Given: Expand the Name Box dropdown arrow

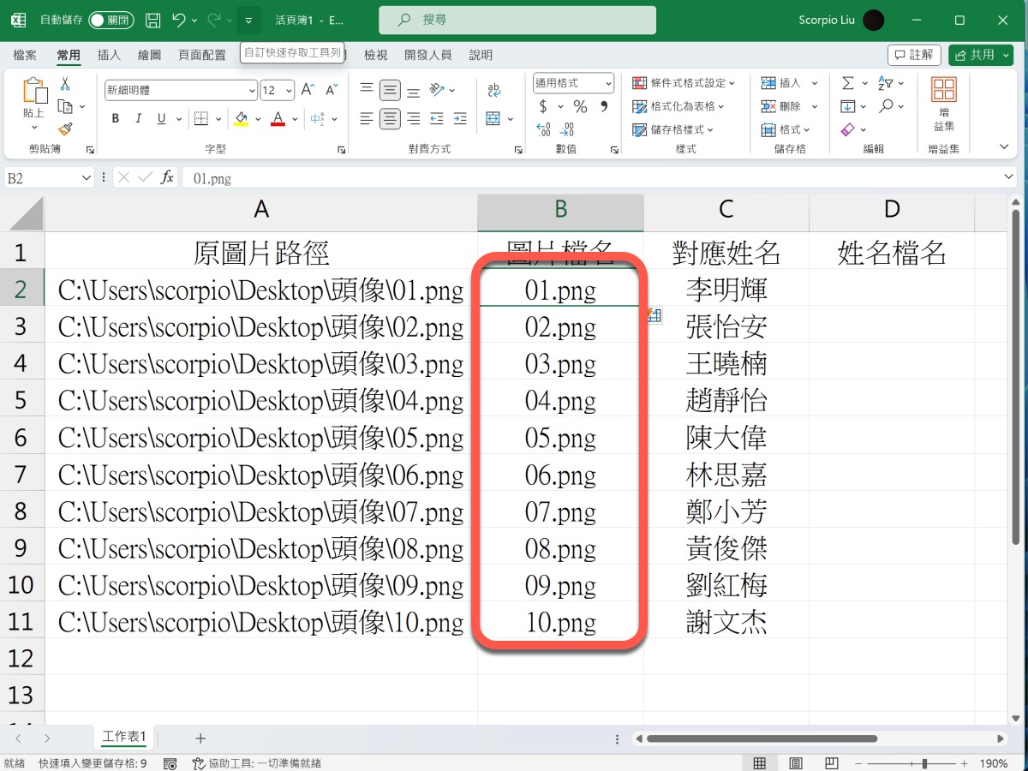Looking at the screenshot, I should (x=86, y=177).
